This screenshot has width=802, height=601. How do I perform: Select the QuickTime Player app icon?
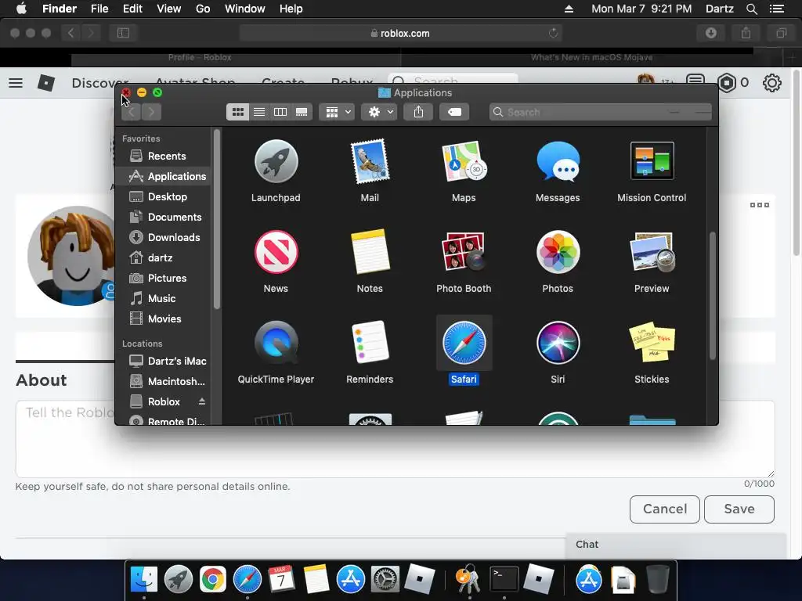276,343
